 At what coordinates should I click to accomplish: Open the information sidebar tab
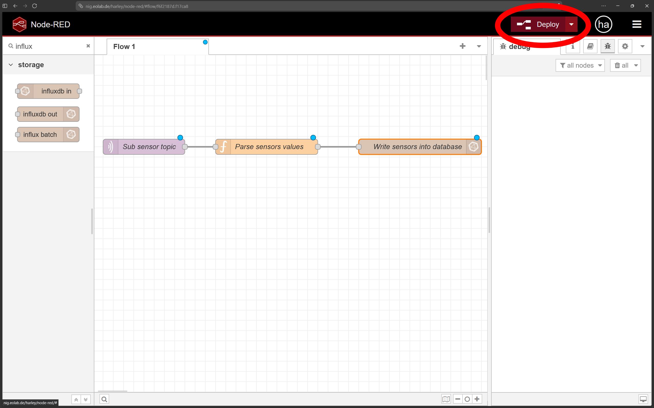point(573,46)
